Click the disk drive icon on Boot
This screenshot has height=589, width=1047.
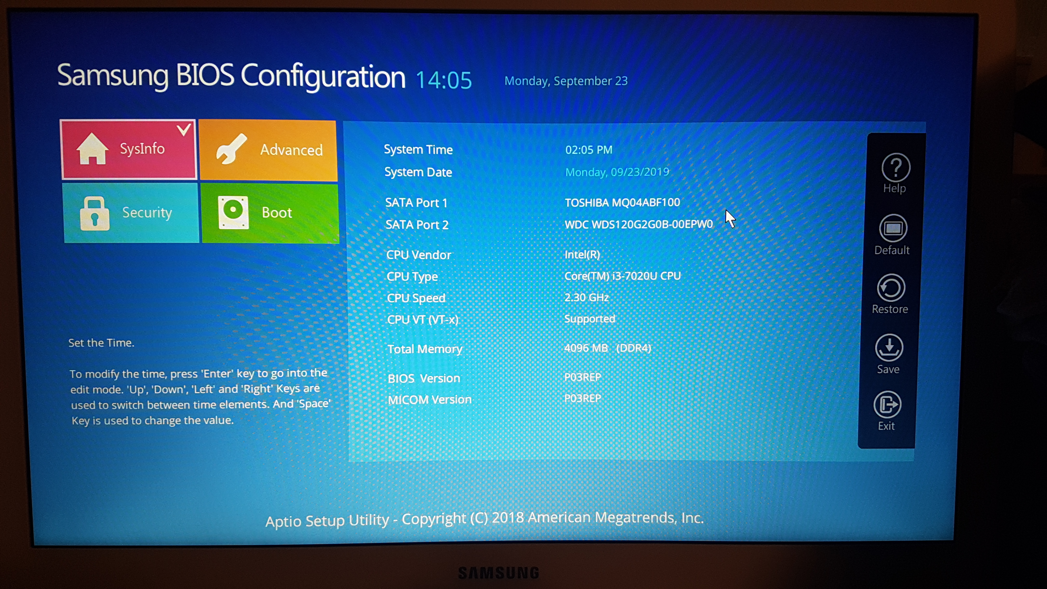(x=233, y=213)
